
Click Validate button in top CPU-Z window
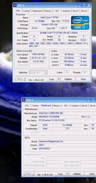click(68, 79)
